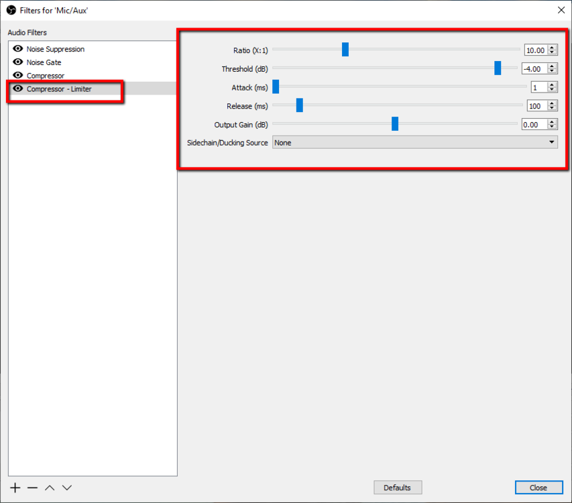Increase Attack value with up stepper
The width and height of the screenshot is (572, 503).
(552, 85)
